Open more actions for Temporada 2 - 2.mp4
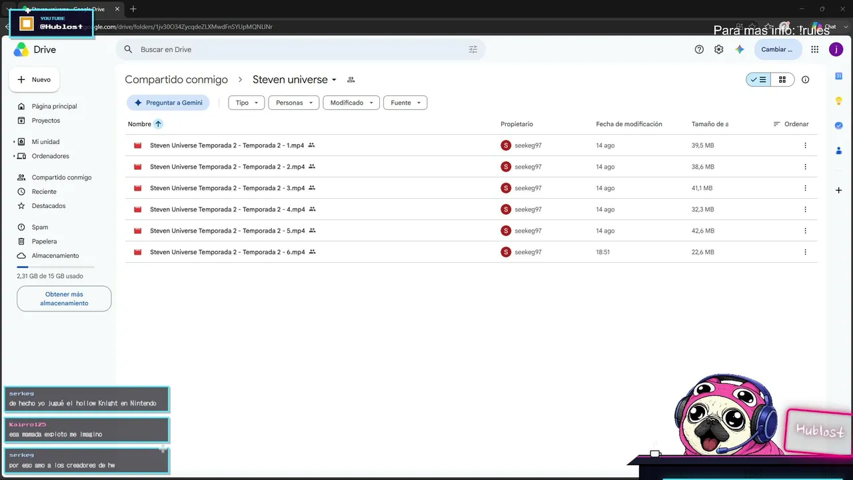 coord(805,167)
